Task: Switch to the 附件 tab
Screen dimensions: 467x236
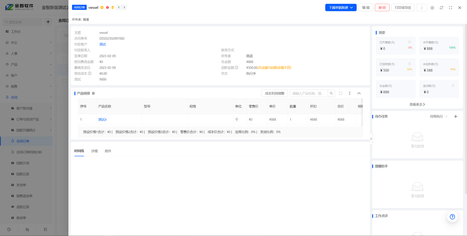Action: coord(108,151)
